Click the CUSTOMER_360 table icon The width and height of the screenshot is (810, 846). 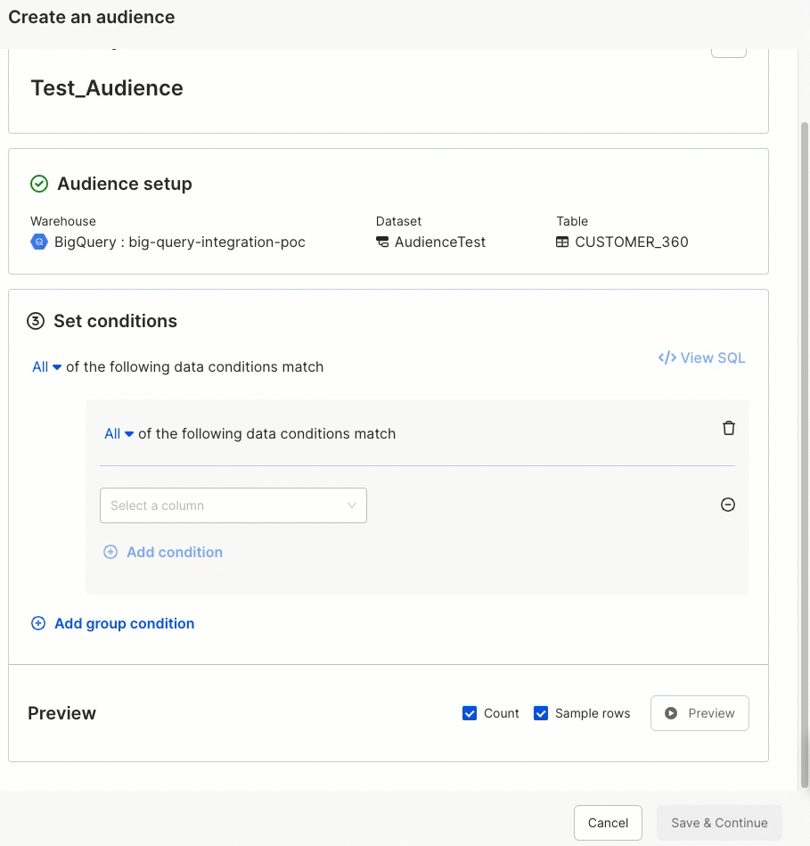(x=562, y=242)
